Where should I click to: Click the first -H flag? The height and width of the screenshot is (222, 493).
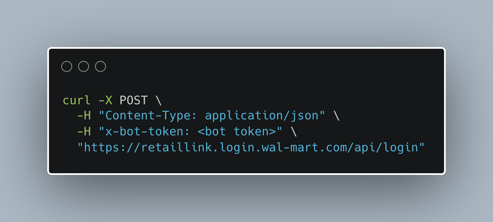tap(84, 116)
